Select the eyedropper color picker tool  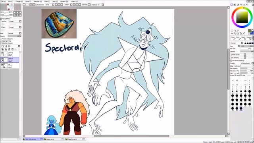click(244, 33)
